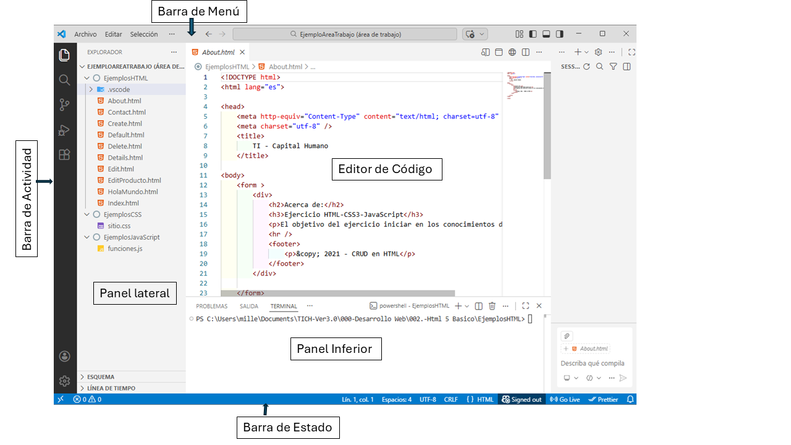This screenshot has height=445, width=791.
Task: Open the new terminal profile dropdown arrow
Action: pos(467,306)
